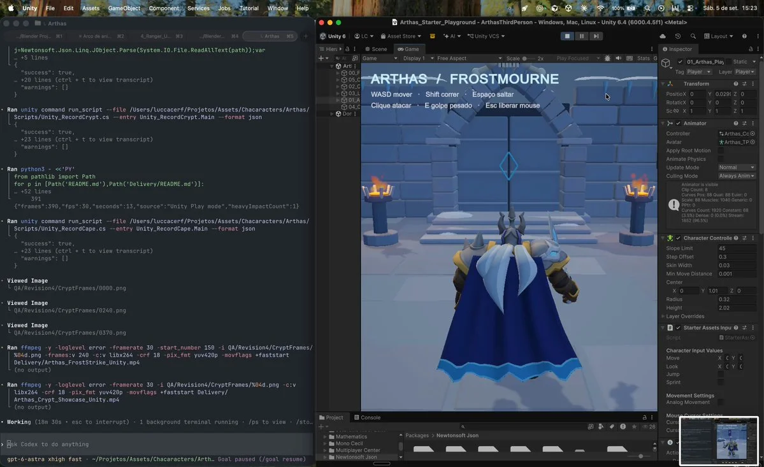Expand the Multiplayer Center folder
Screen dimensions: 764x467
[x=325, y=450]
